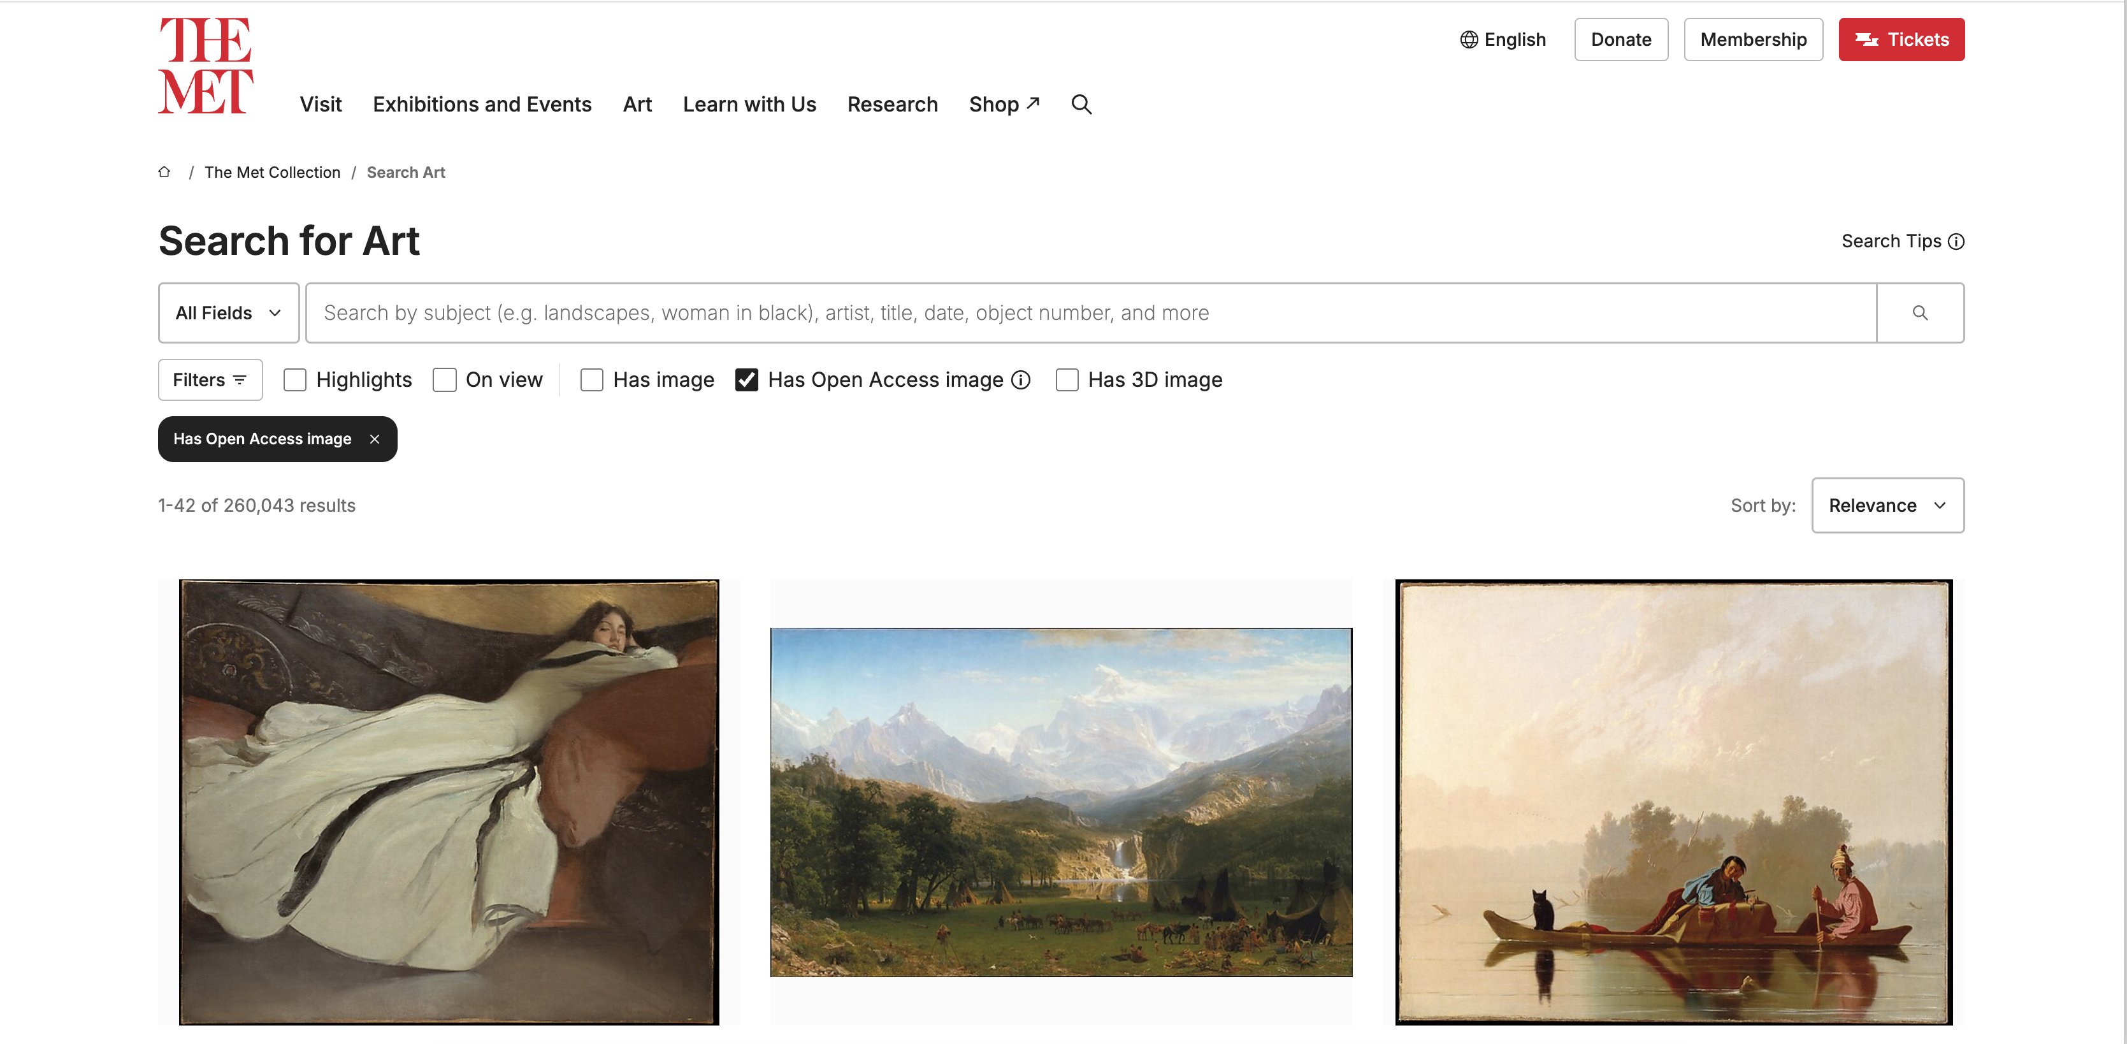Open Exhibitions and Events menu
This screenshot has height=1044, width=2127.
click(482, 104)
